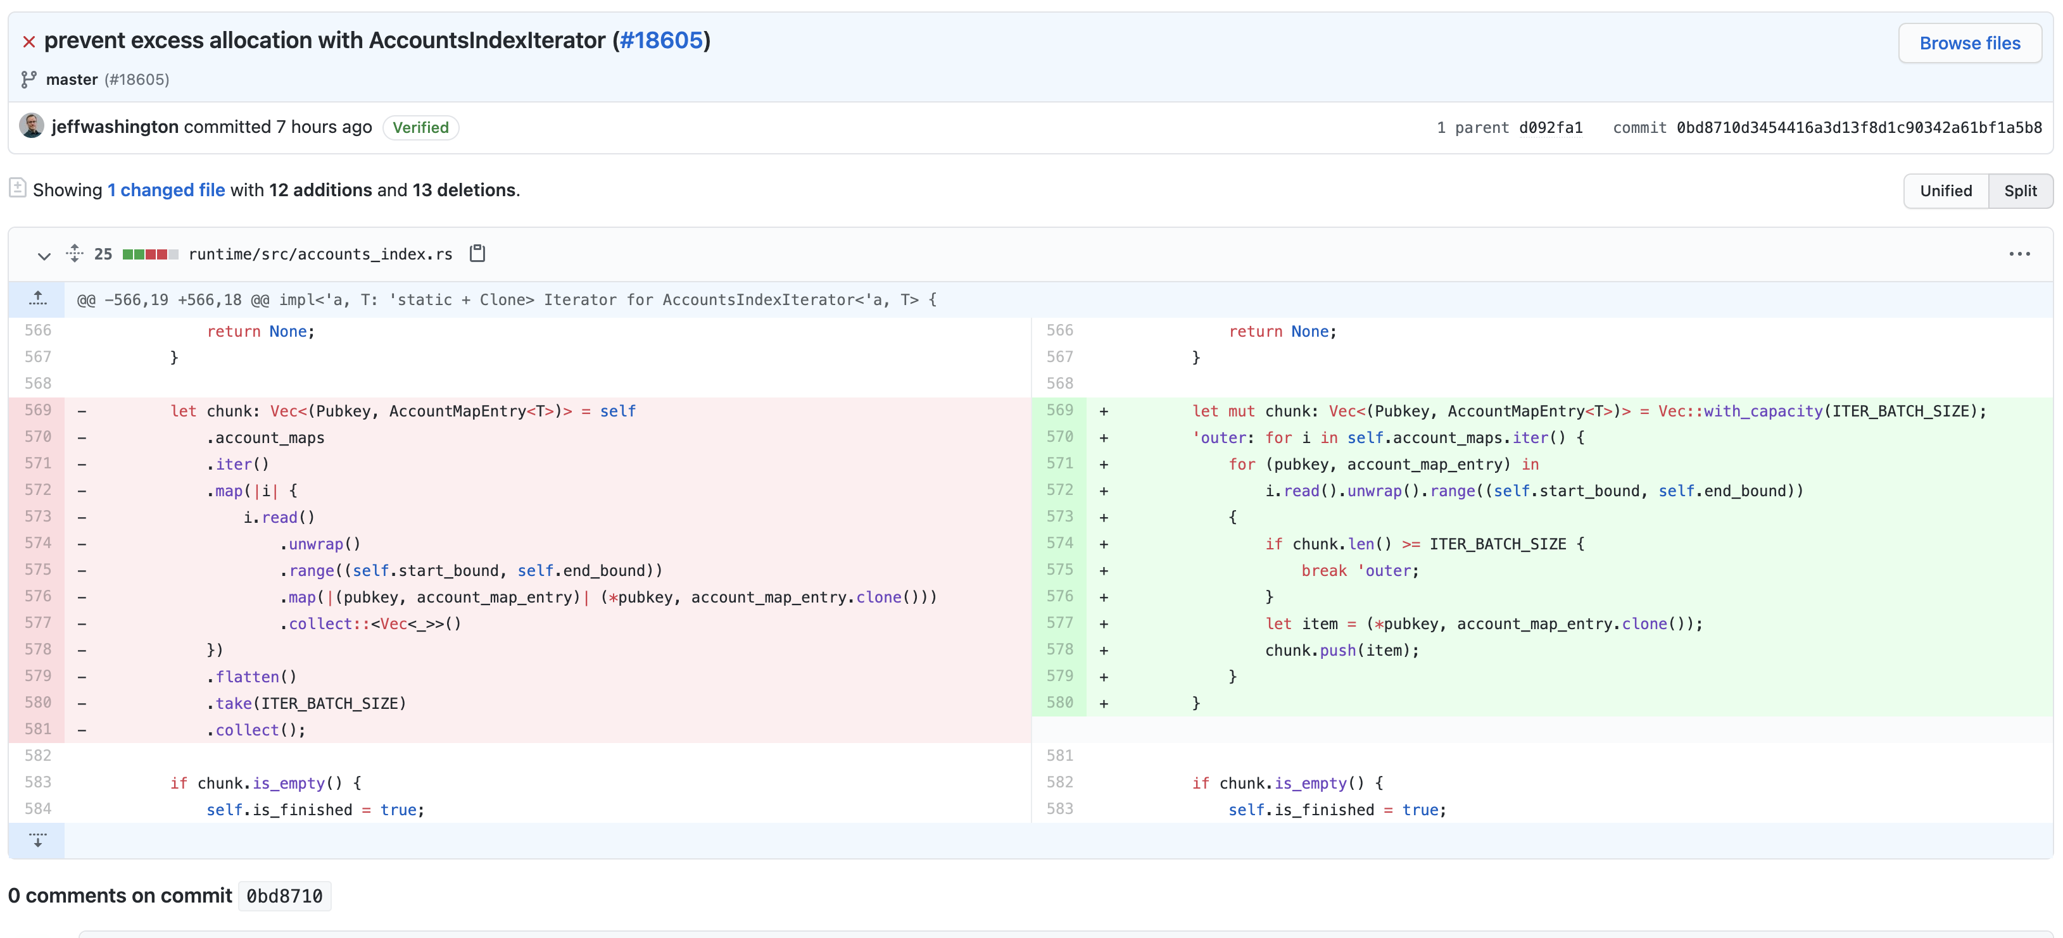Click the Browse files button
Image resolution: width=2063 pixels, height=938 pixels.
(1969, 43)
